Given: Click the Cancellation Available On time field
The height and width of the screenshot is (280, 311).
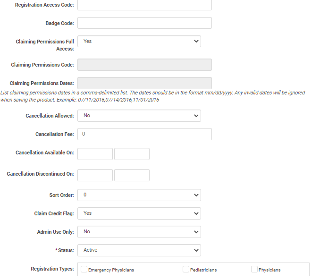Looking at the screenshot, I should coord(132,154).
